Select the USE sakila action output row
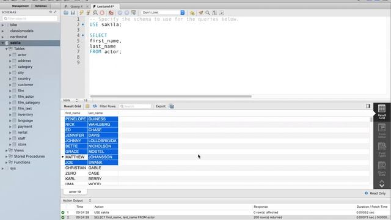The image size is (391, 220). 224,213
